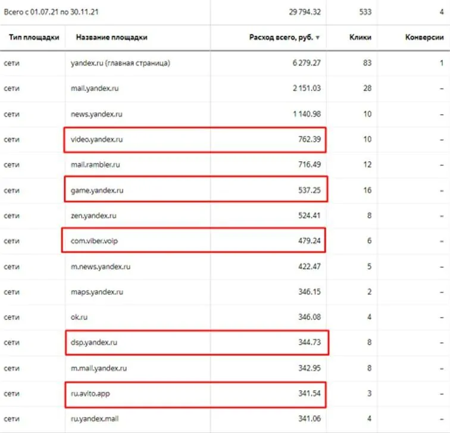This screenshot has height=433, width=450.
Task: Select the ok.ru site name
Action: [x=79, y=317]
